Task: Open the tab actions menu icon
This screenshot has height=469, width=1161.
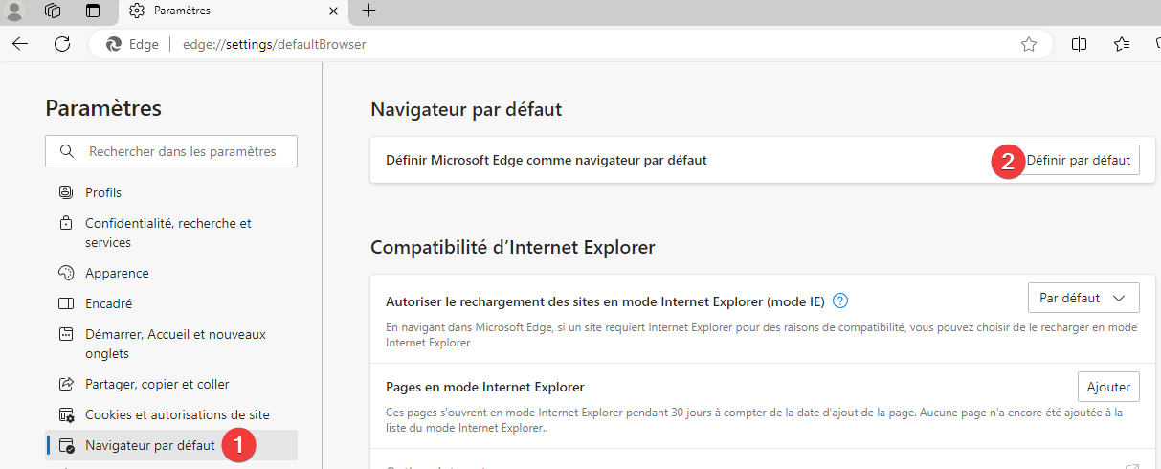Action: [x=93, y=11]
